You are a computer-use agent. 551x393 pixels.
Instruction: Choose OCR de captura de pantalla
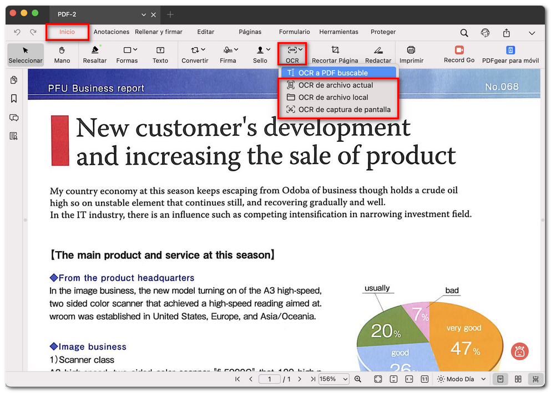[x=344, y=110]
